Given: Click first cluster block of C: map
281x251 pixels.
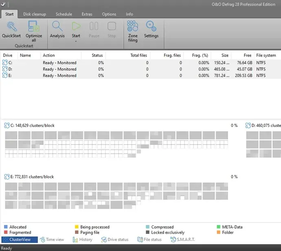Looking at the screenshot, I should [x=11, y=135].
